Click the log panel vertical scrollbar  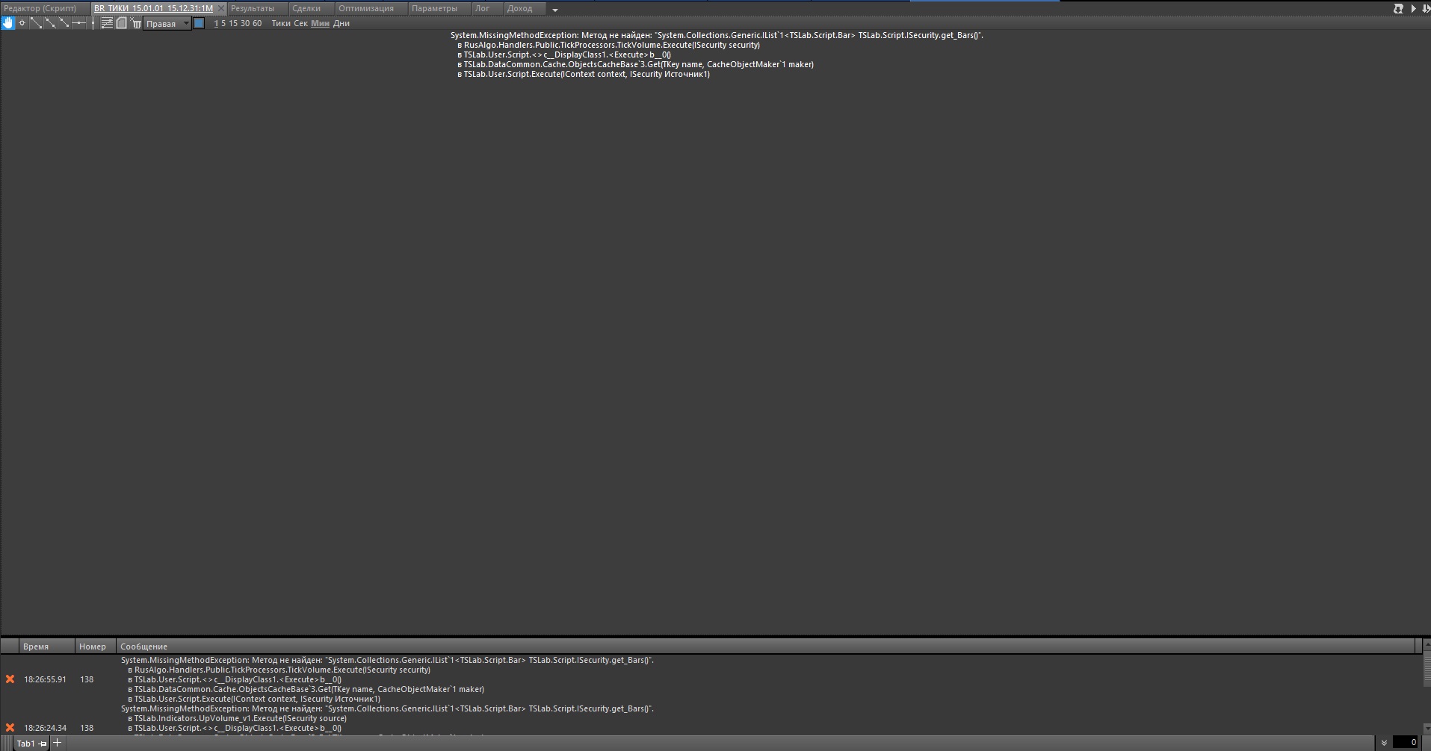(1426, 687)
